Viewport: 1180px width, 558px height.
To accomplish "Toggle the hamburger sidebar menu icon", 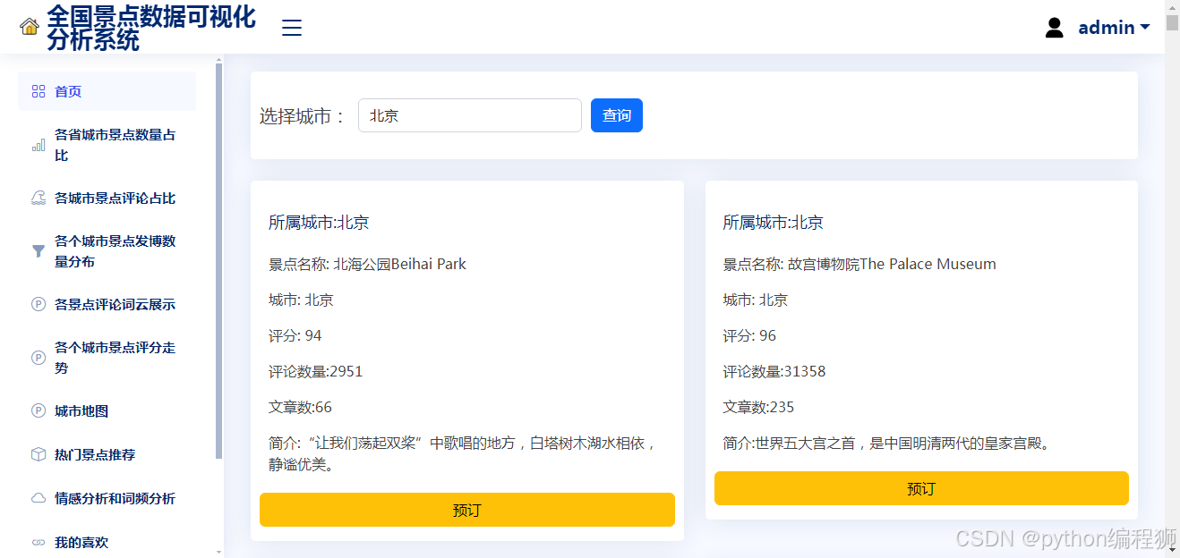I will (x=292, y=28).
